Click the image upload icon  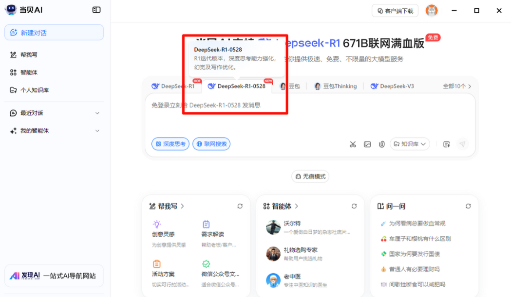pyautogui.click(x=367, y=144)
